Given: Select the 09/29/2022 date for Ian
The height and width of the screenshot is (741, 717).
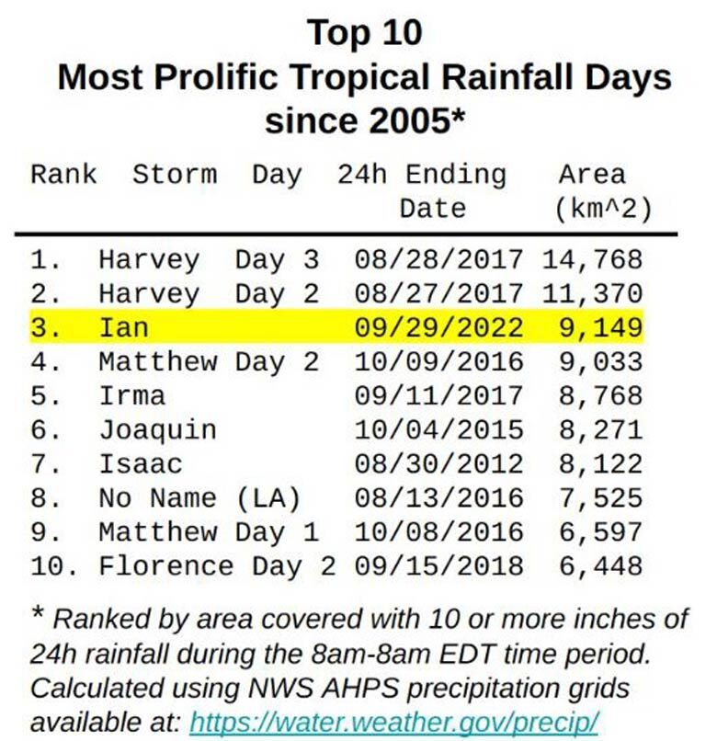Looking at the screenshot, I should coord(438,327).
